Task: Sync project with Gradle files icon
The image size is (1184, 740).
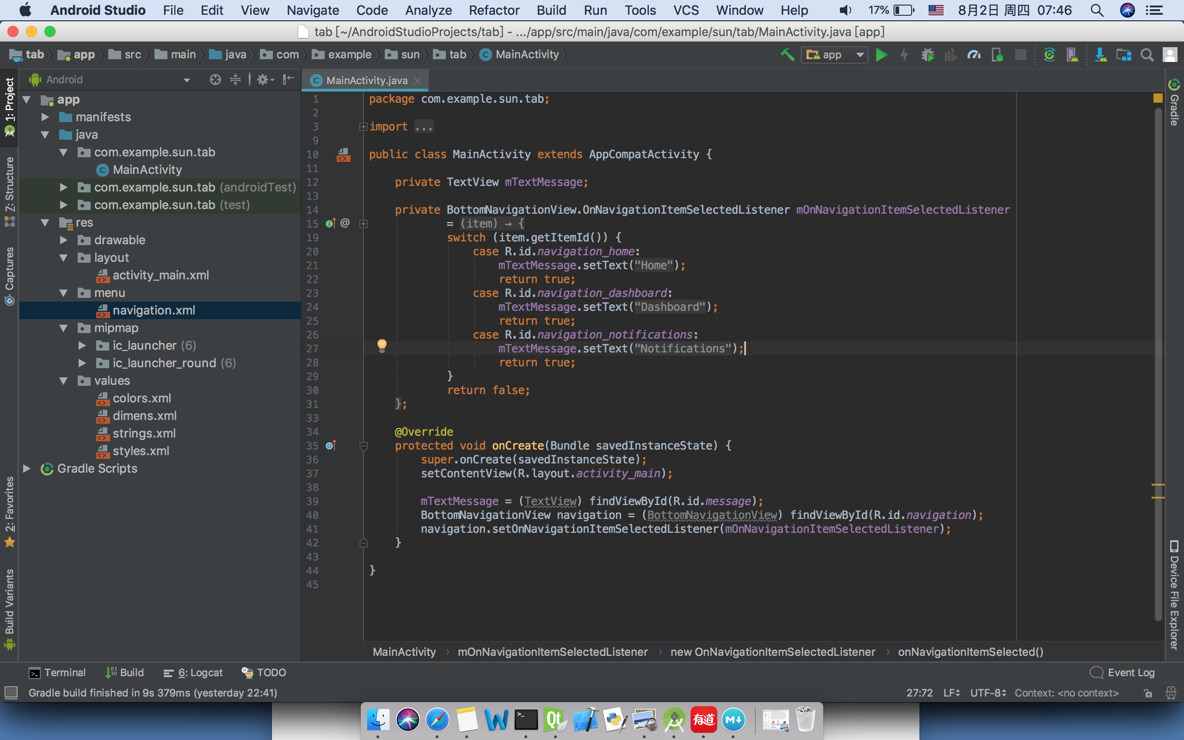Action: 1049,55
